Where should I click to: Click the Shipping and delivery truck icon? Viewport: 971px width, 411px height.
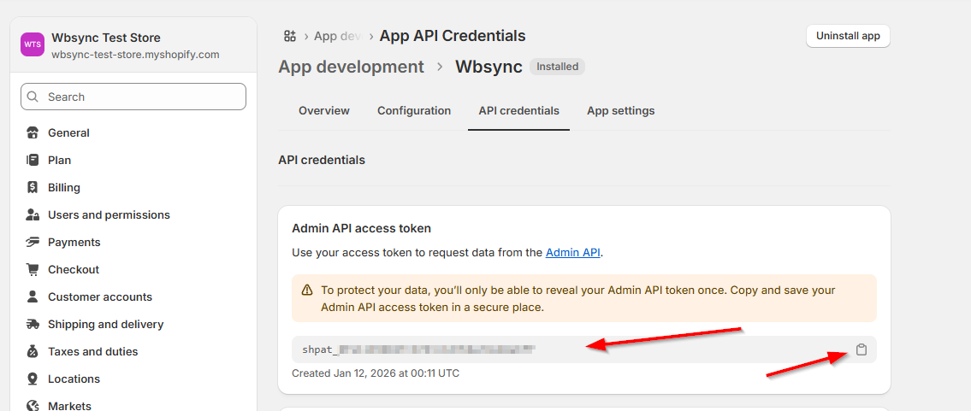tap(33, 325)
